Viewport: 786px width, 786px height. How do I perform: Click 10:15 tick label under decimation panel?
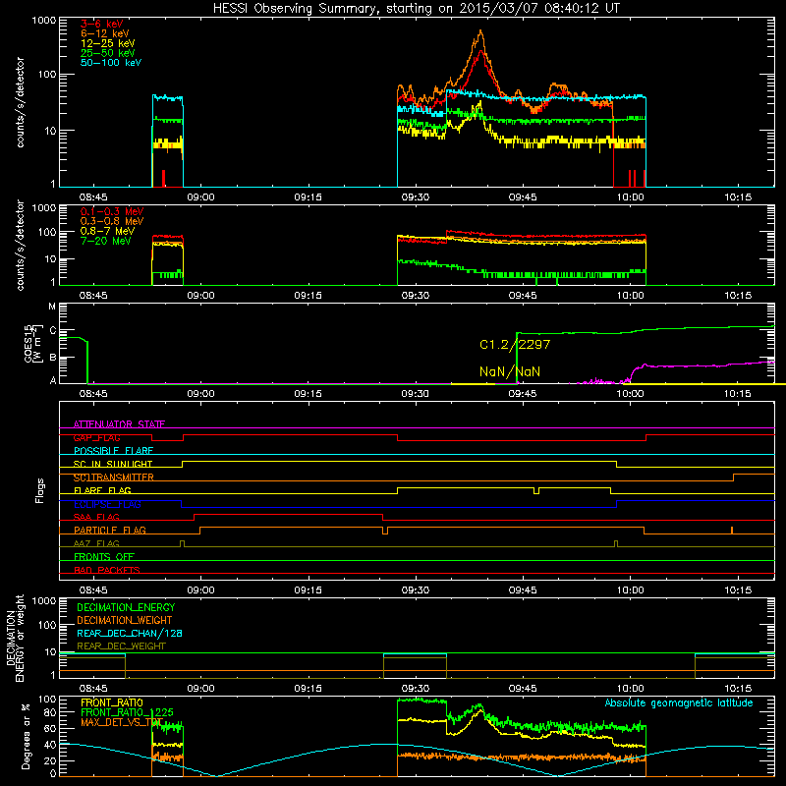tap(738, 689)
